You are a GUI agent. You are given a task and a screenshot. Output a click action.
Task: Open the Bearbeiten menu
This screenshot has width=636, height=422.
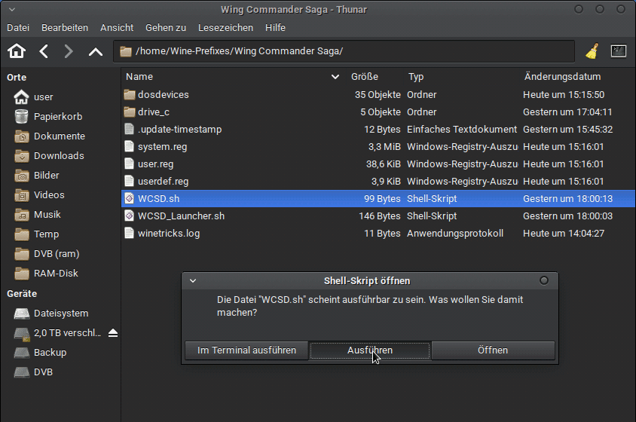tap(65, 28)
